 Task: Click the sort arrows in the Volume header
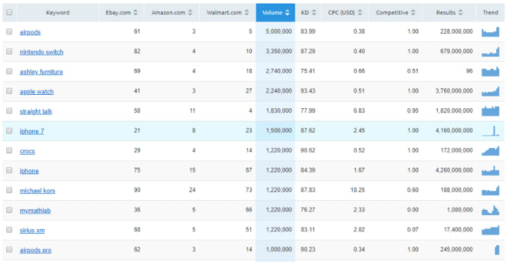point(287,13)
